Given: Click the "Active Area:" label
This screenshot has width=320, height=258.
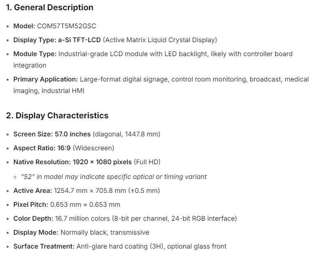Looking at the screenshot, I should point(33,190).
